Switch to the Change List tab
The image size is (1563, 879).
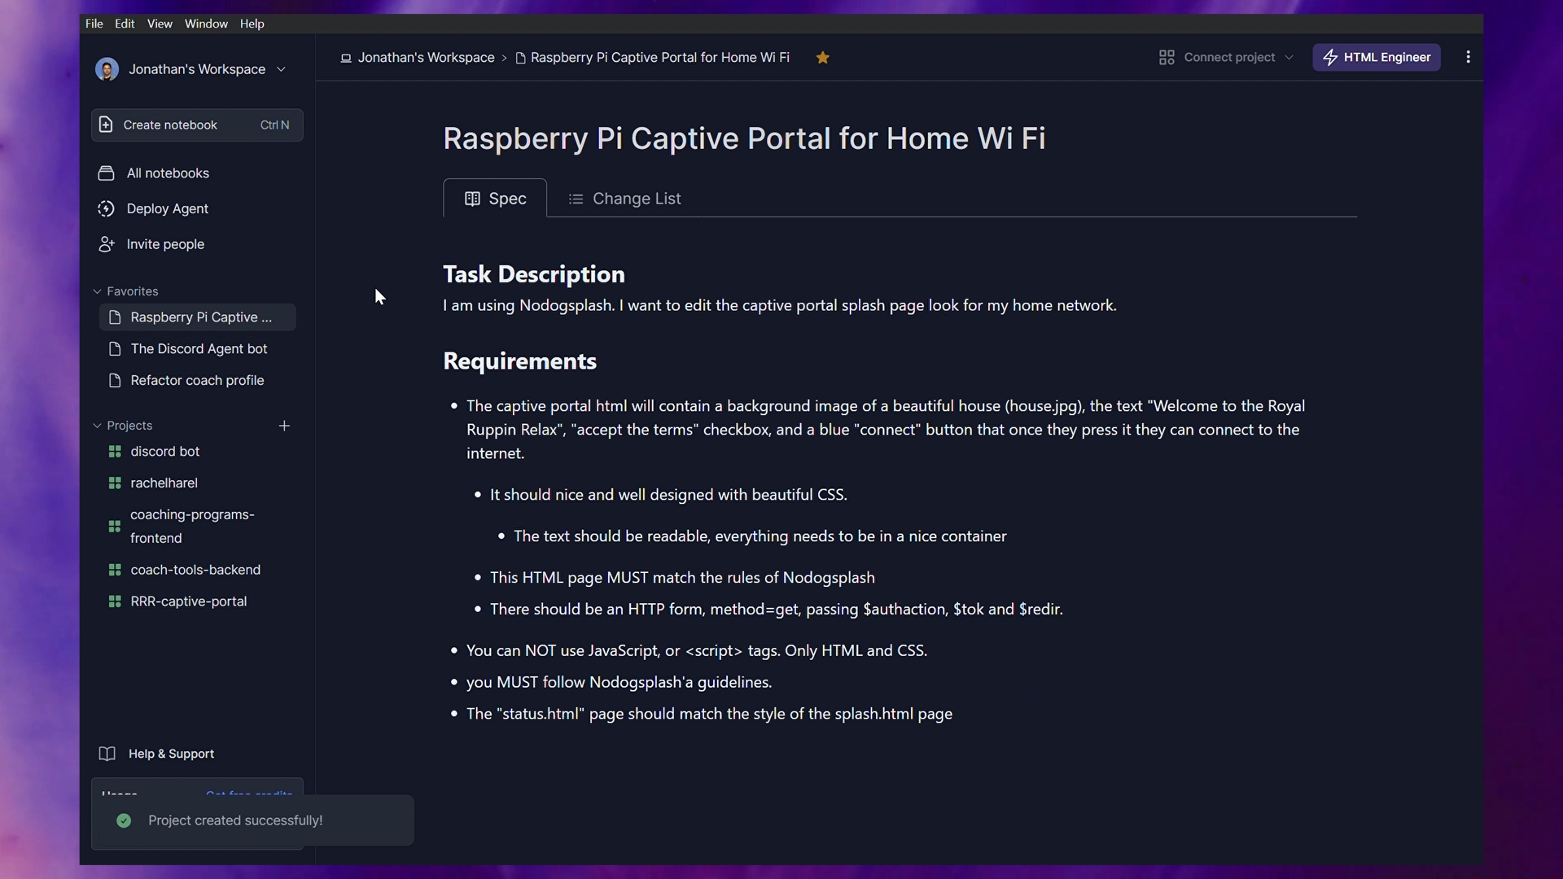click(624, 199)
